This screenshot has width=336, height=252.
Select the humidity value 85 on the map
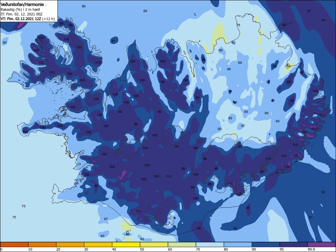tap(102, 236)
